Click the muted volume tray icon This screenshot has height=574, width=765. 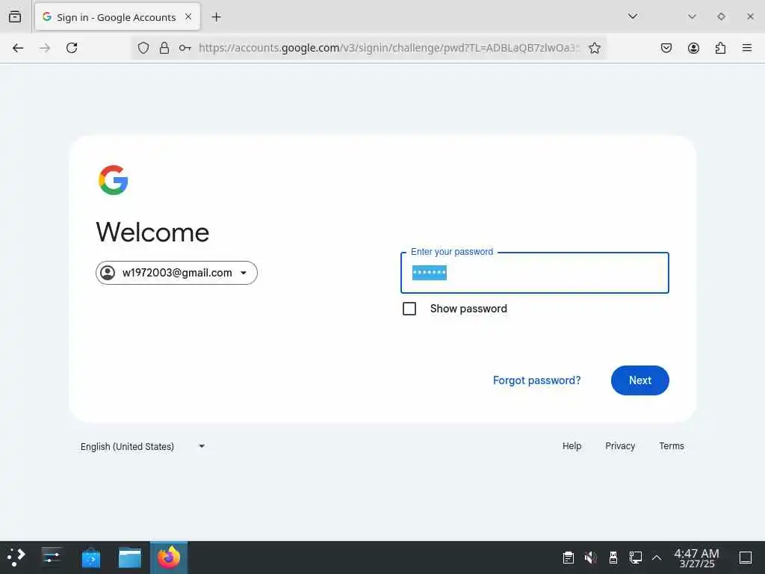[591, 558]
